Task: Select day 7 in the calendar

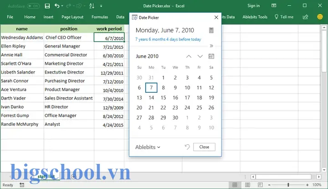Action: click(x=151, y=88)
